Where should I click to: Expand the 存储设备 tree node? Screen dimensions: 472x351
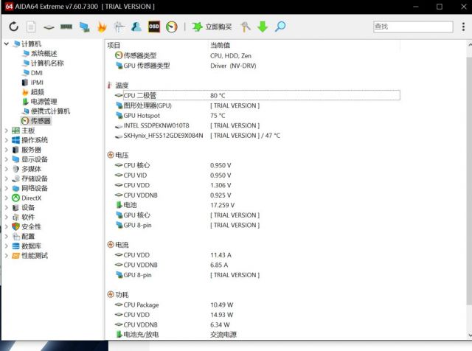point(7,178)
